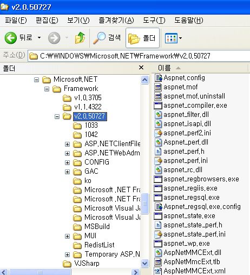Image resolution: width=250 pixels, height=275 pixels.
Task: Expand the MUI folder node
Action: [x=67, y=236]
